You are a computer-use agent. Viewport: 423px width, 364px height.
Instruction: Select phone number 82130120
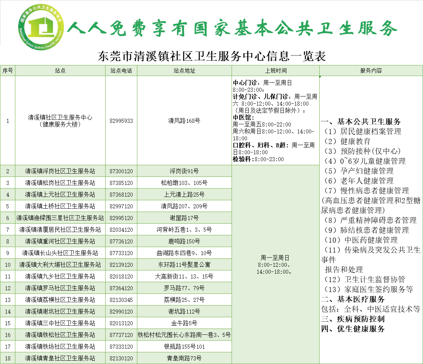point(121,358)
